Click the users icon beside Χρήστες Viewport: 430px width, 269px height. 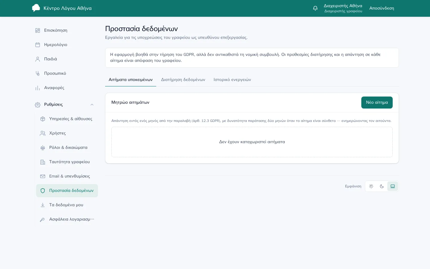[x=43, y=133]
